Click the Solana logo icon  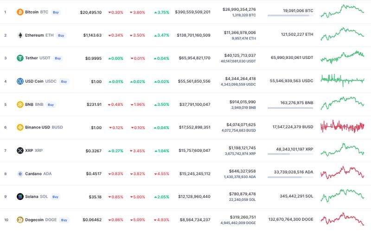pyautogui.click(x=20, y=197)
